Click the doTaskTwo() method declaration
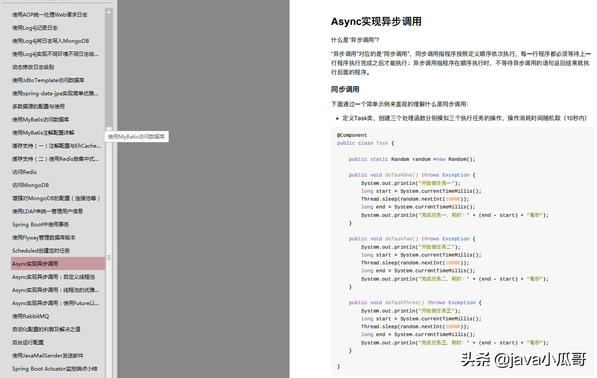 (x=412, y=239)
